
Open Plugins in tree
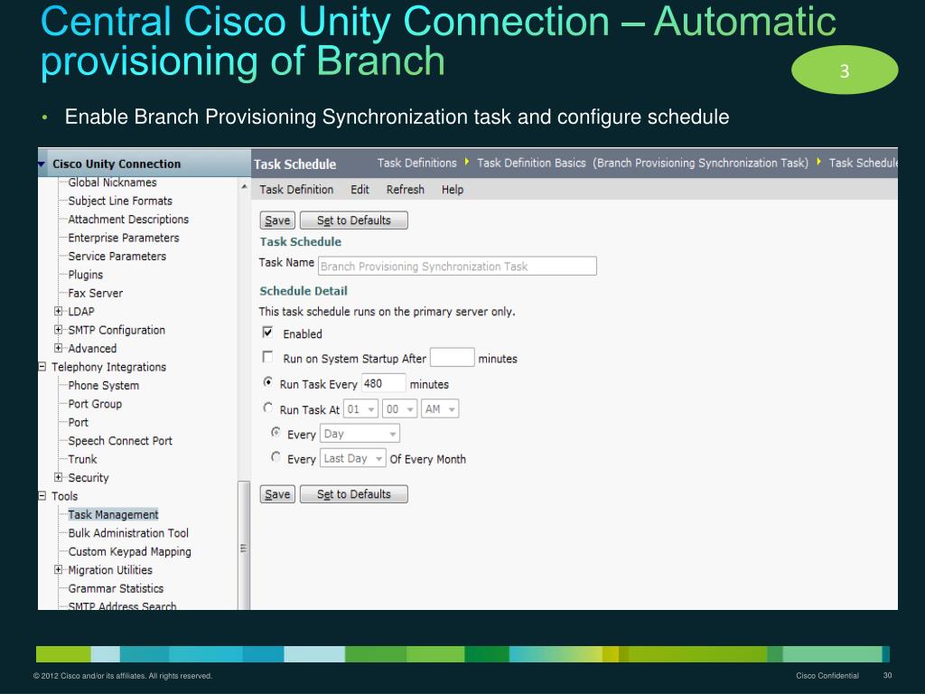(x=86, y=275)
